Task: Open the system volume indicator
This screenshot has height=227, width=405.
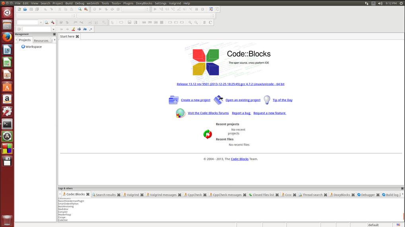Action: [380, 3]
